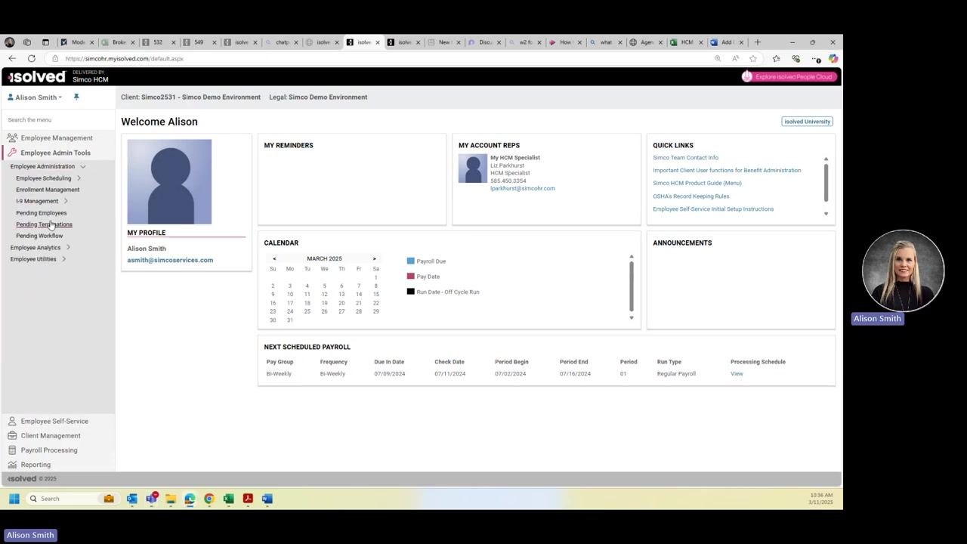Go to next month in calendar

tap(374, 258)
